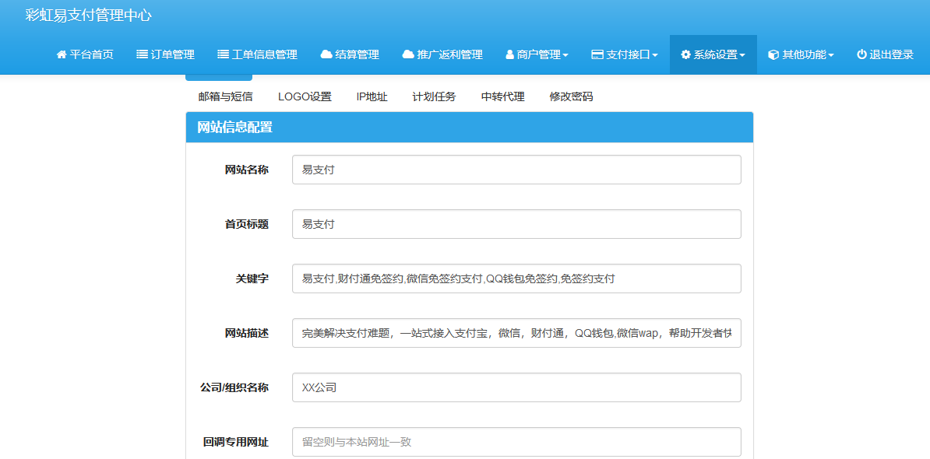Open the 商户管理 dropdown menu
Screen dimensions: 930x459
(537, 54)
